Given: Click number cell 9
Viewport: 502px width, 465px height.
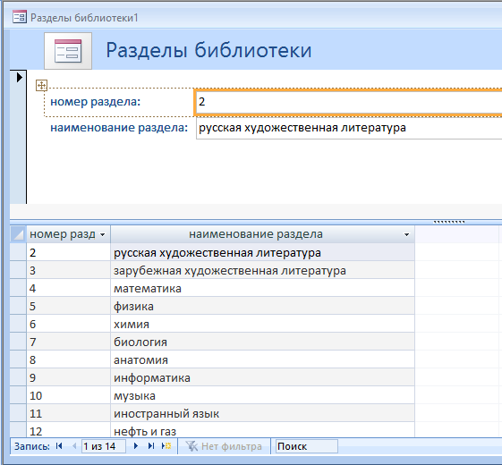Looking at the screenshot, I should (x=69, y=378).
